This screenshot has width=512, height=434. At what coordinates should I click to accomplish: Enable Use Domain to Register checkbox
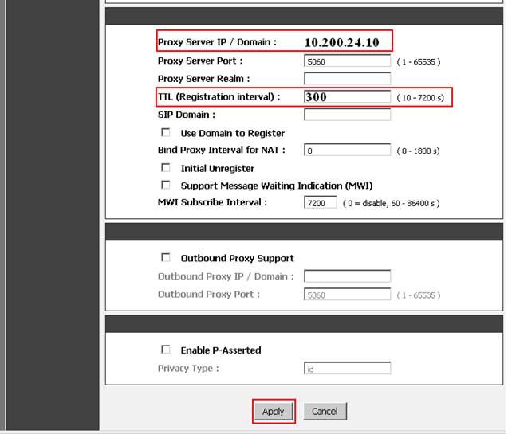coord(166,133)
